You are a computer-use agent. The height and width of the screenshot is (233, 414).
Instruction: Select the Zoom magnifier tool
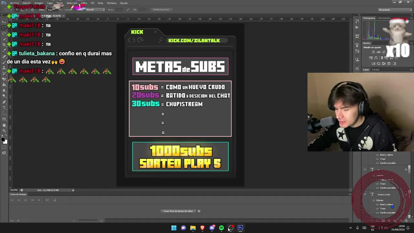(4, 130)
